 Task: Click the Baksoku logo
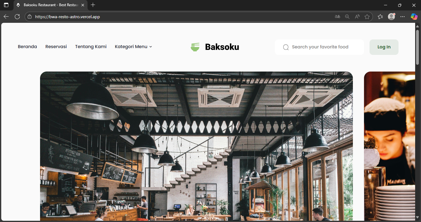point(215,47)
